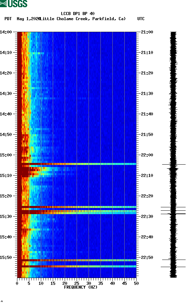Click the '0' frequency axis label
The width and height of the screenshot is (188, 305).
coord(17,283)
